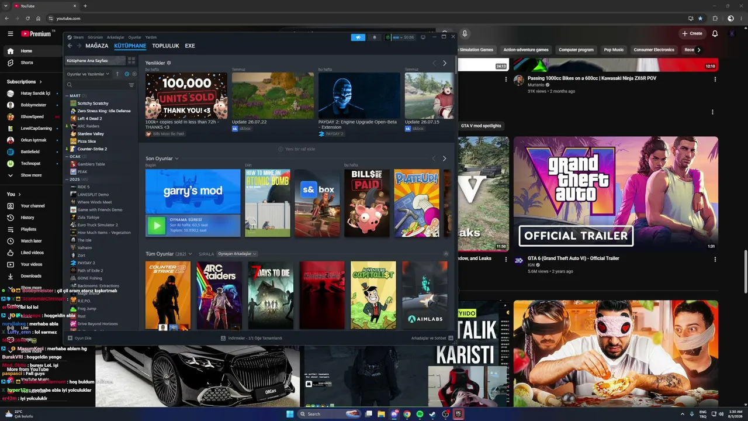The height and width of the screenshot is (421, 748).
Task: Open Oynayan Arkadaşlar sort dropdown
Action: (x=238, y=254)
